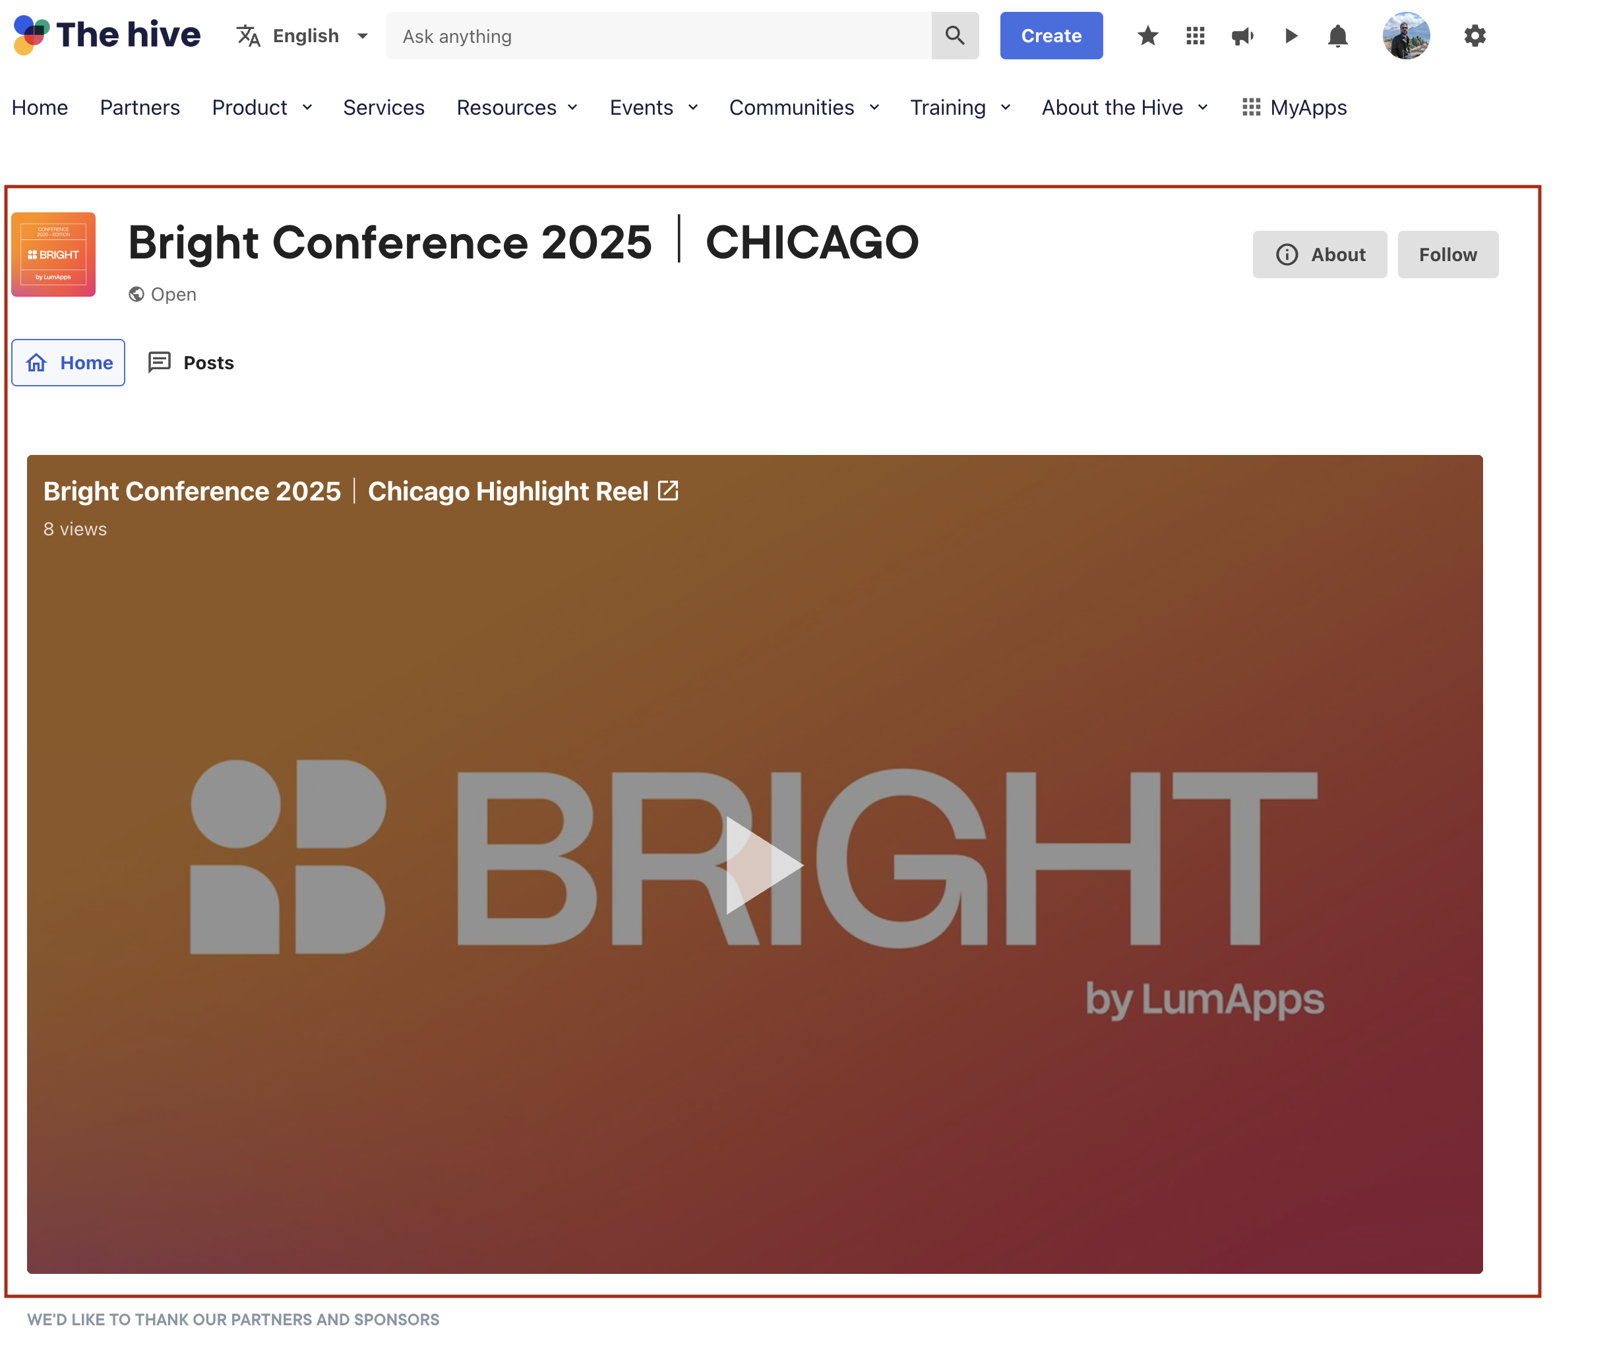Screen dimensions: 1613x1353
Task: Click open-in-new icon beside Highlight Reel
Action: pos(668,491)
